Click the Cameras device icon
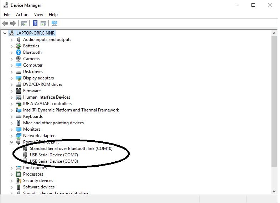 (19, 59)
